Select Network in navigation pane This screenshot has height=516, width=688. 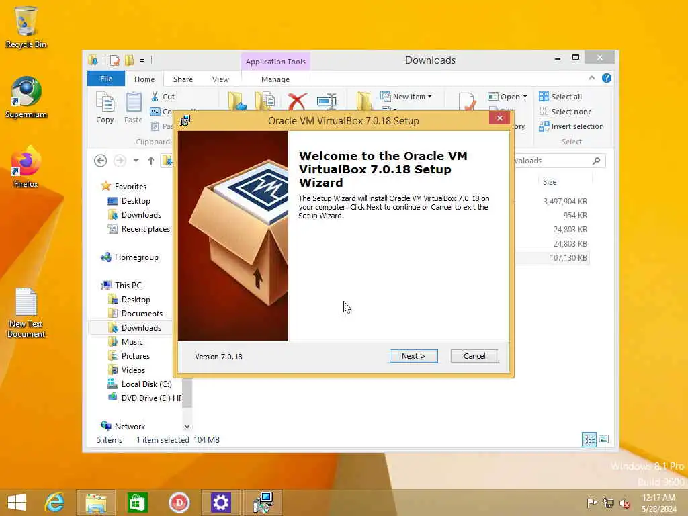click(130, 426)
